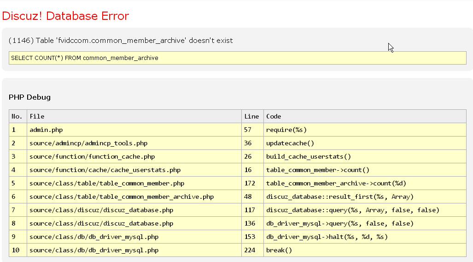
Task: Select file 'source/admincp/admincp_tools.php'
Action: [x=88, y=143]
